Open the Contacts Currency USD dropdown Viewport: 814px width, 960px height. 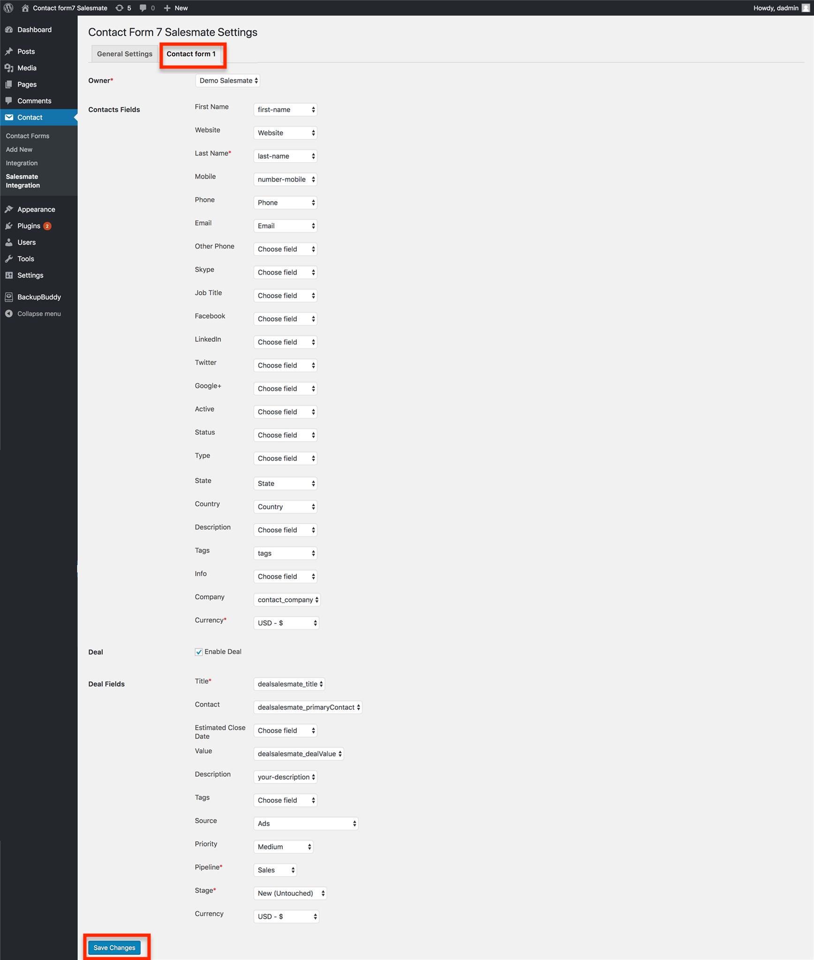click(286, 623)
